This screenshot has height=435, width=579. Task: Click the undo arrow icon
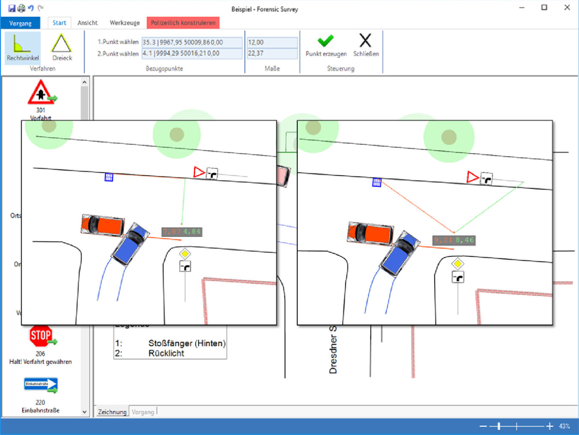pyautogui.click(x=31, y=8)
